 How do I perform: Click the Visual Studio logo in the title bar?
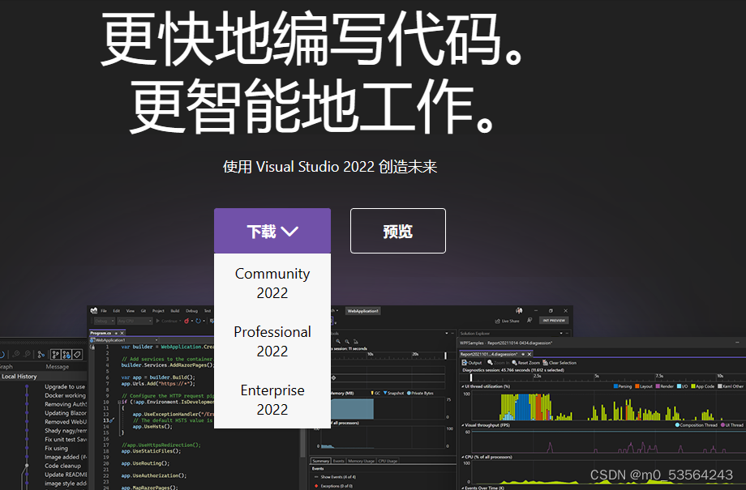coord(94,311)
